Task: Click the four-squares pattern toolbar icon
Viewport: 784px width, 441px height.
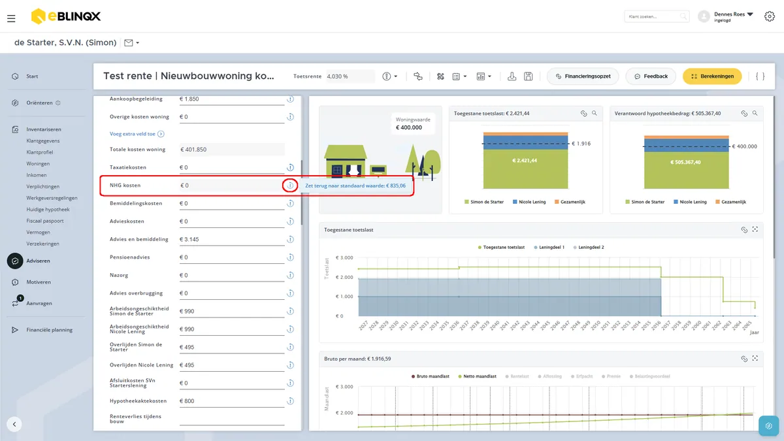Action: pyautogui.click(x=440, y=76)
